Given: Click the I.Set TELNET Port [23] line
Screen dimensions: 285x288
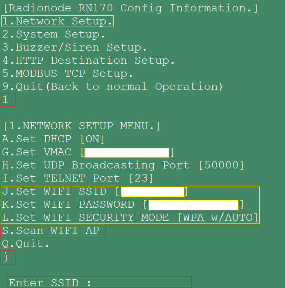Looking at the screenshot, I should pyautogui.click(x=78, y=178).
